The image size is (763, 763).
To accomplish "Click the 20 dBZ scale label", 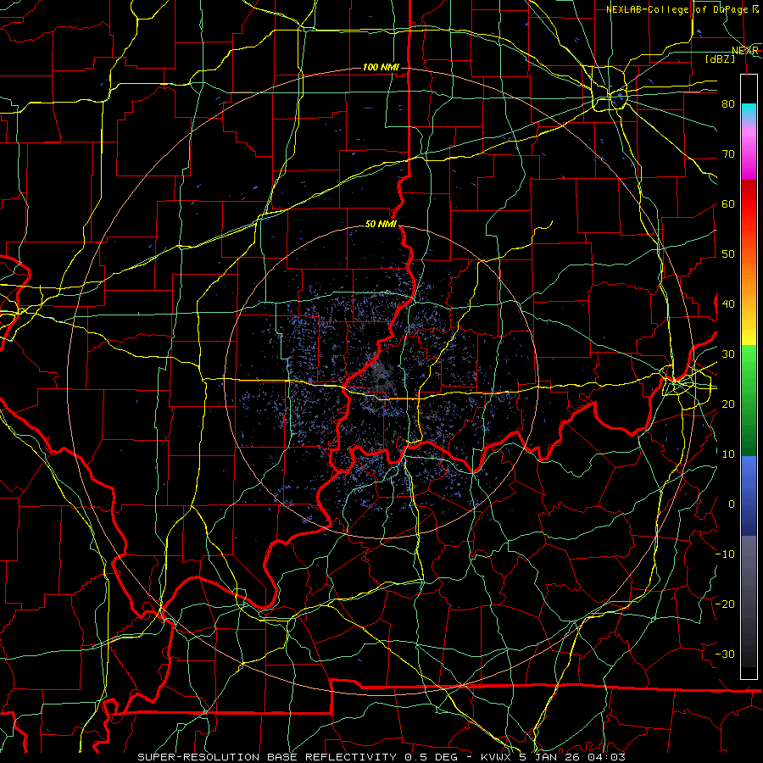I will point(728,404).
